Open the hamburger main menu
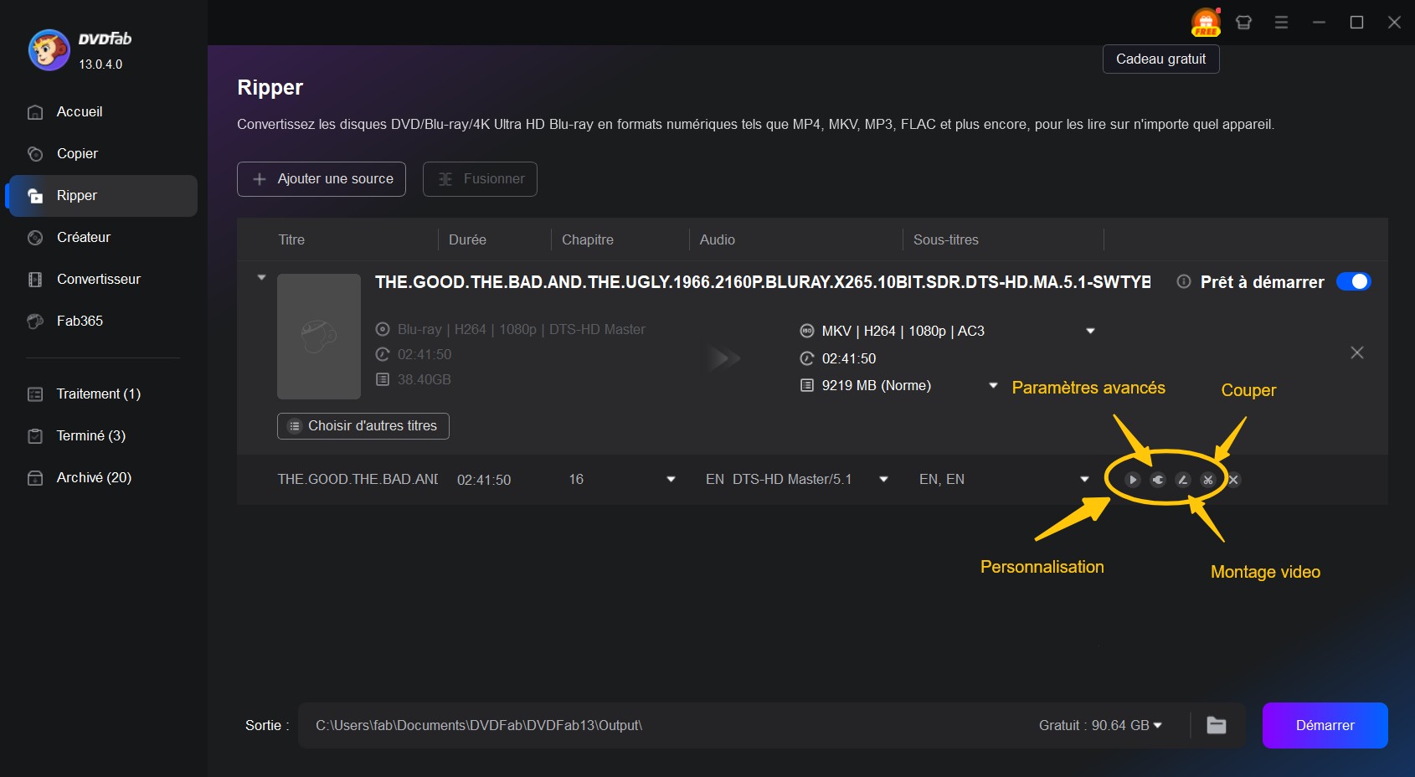This screenshot has height=777, width=1415. (1281, 23)
